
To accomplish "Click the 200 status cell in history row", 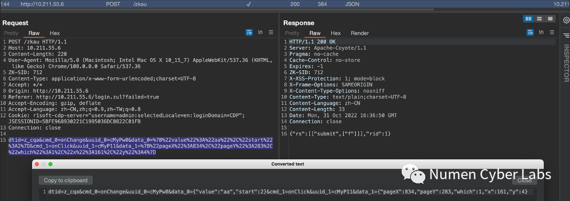I will click(295, 4).
